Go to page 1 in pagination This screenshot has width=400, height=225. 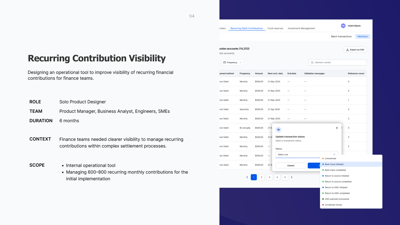pyautogui.click(x=254, y=177)
